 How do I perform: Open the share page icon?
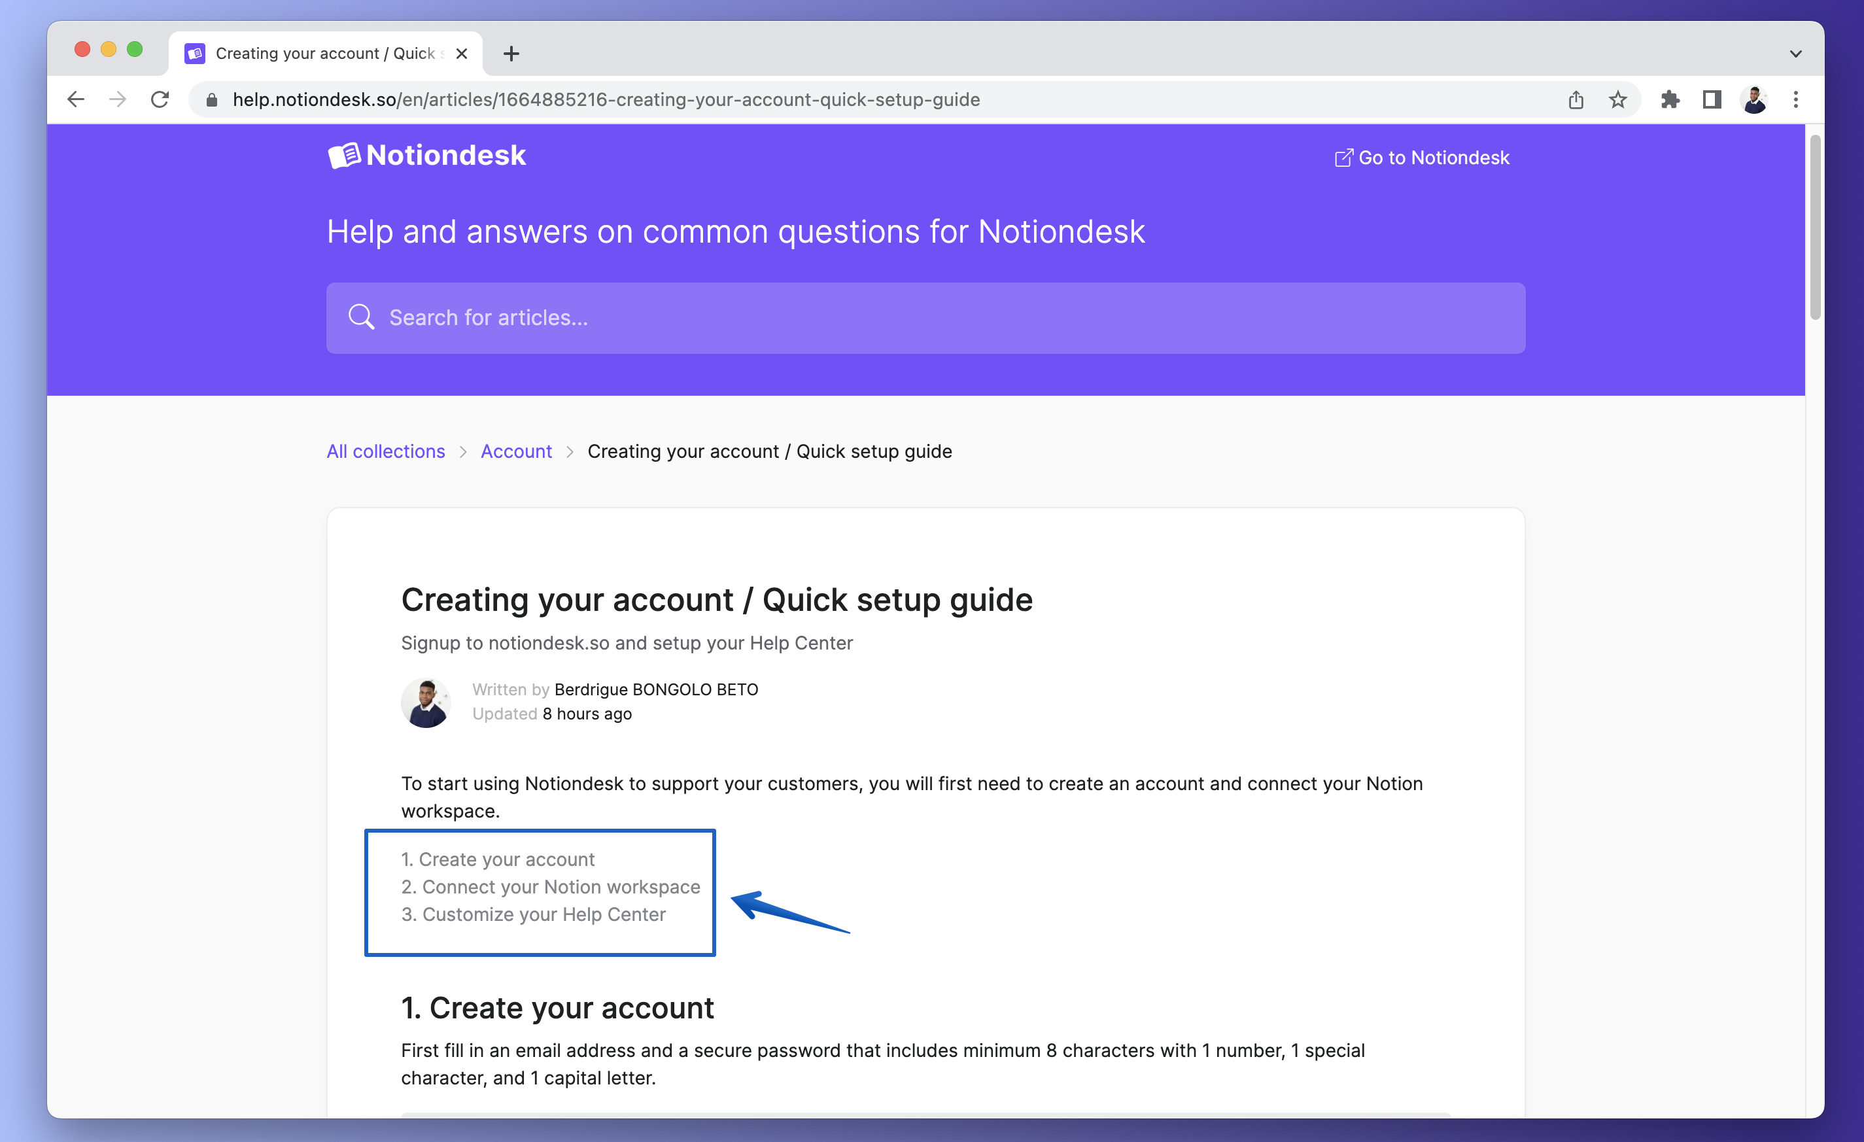pyautogui.click(x=1576, y=100)
